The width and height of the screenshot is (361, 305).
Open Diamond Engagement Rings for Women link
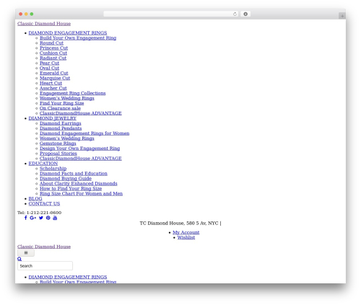pos(84,133)
